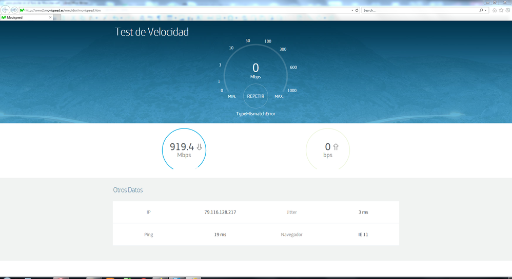512x279 pixels.
Task: Click the Jitter value 3 ms
Action: (363, 212)
